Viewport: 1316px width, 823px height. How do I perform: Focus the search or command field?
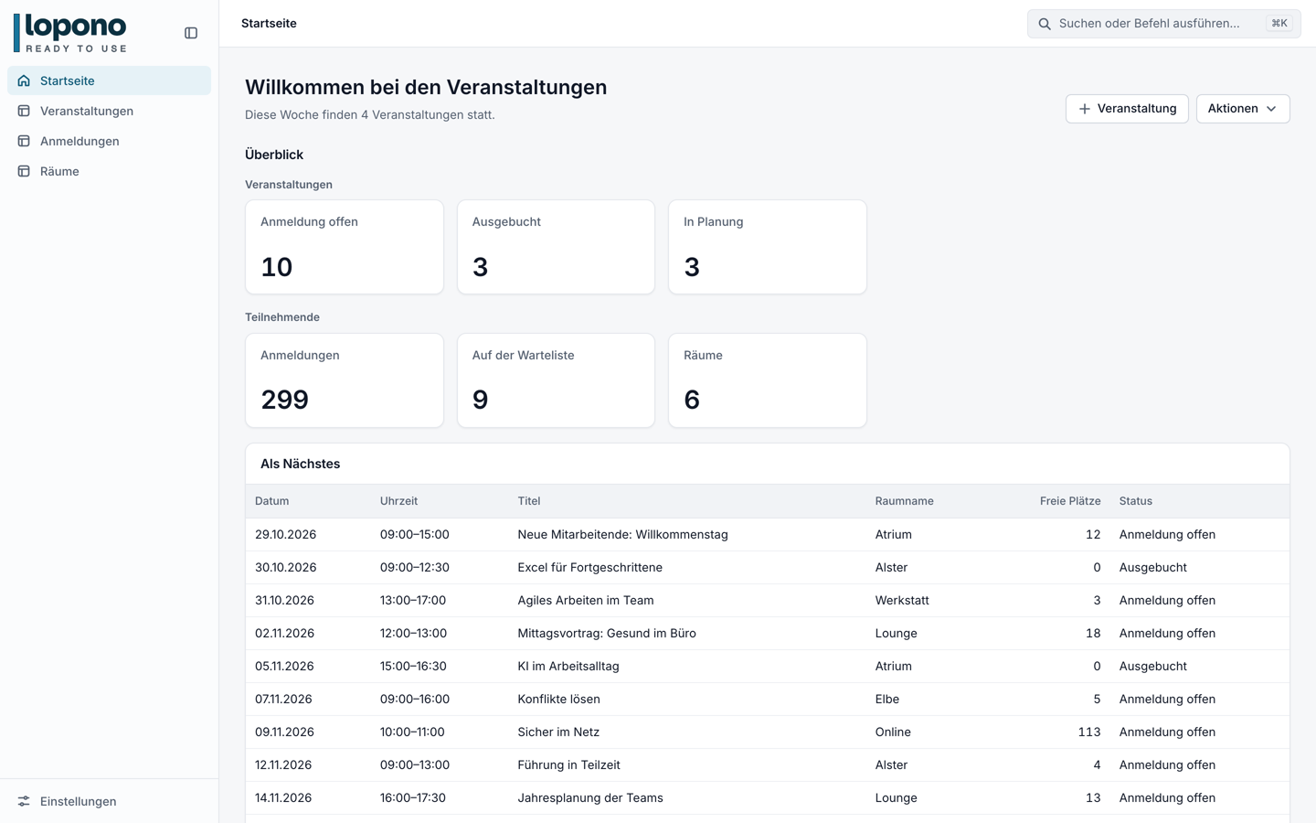point(1163,24)
